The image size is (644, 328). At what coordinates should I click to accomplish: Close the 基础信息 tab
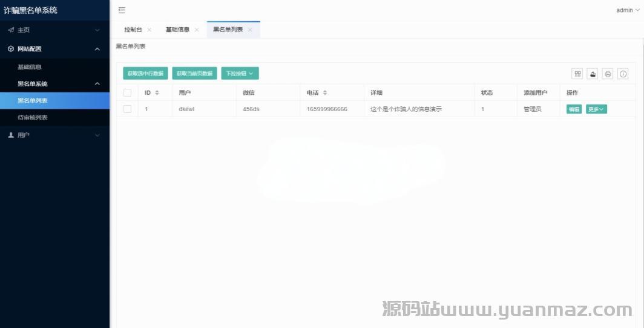coord(197,30)
